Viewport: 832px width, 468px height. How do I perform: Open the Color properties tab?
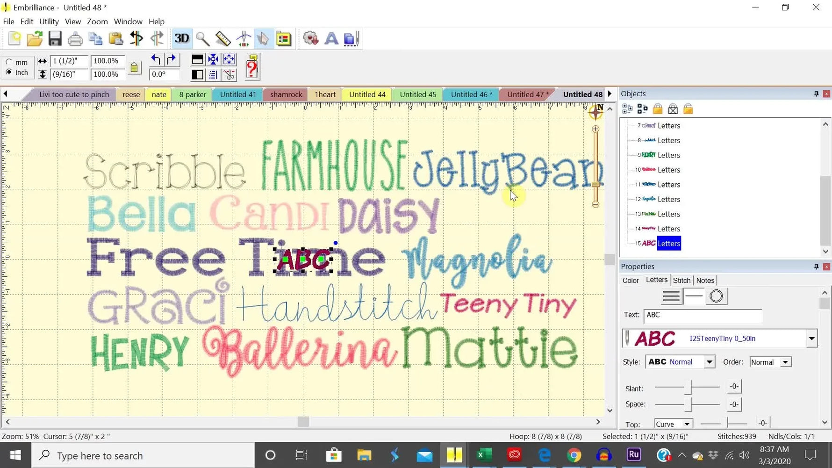click(631, 281)
